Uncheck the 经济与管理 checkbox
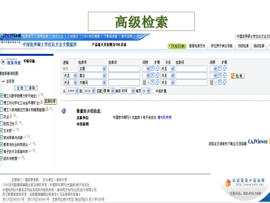 click(2, 158)
